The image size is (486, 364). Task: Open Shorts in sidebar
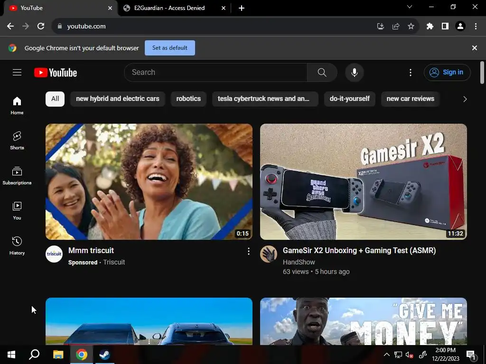point(17,140)
